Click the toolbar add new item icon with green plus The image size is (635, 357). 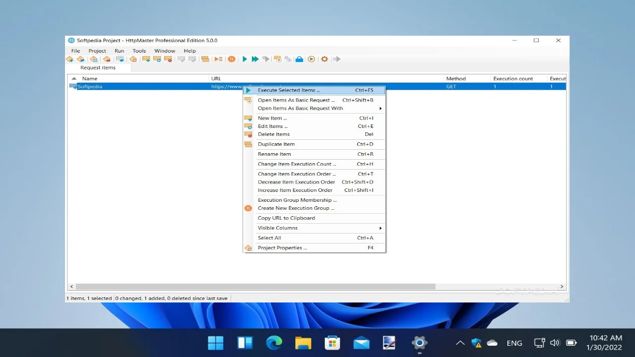coord(146,59)
